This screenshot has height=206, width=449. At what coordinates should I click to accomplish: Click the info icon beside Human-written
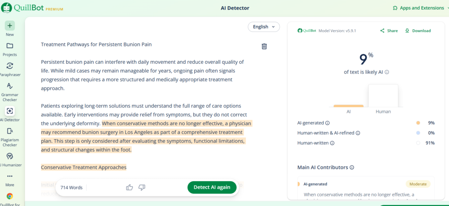point(332,143)
